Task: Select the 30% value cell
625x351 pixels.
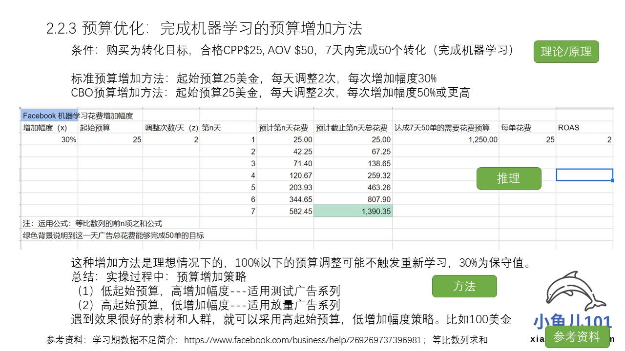Action: click(49, 139)
